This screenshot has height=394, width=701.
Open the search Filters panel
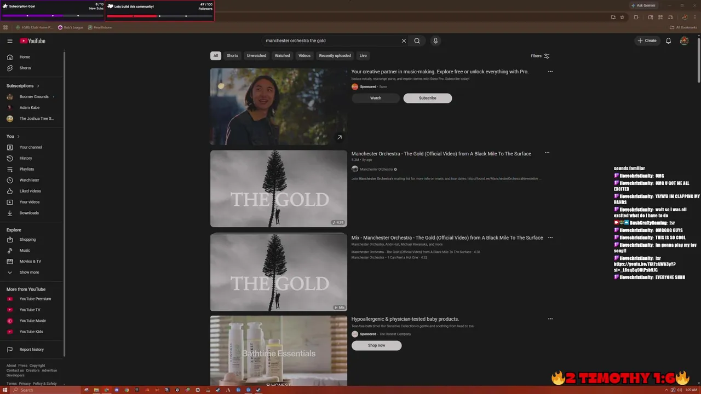540,56
